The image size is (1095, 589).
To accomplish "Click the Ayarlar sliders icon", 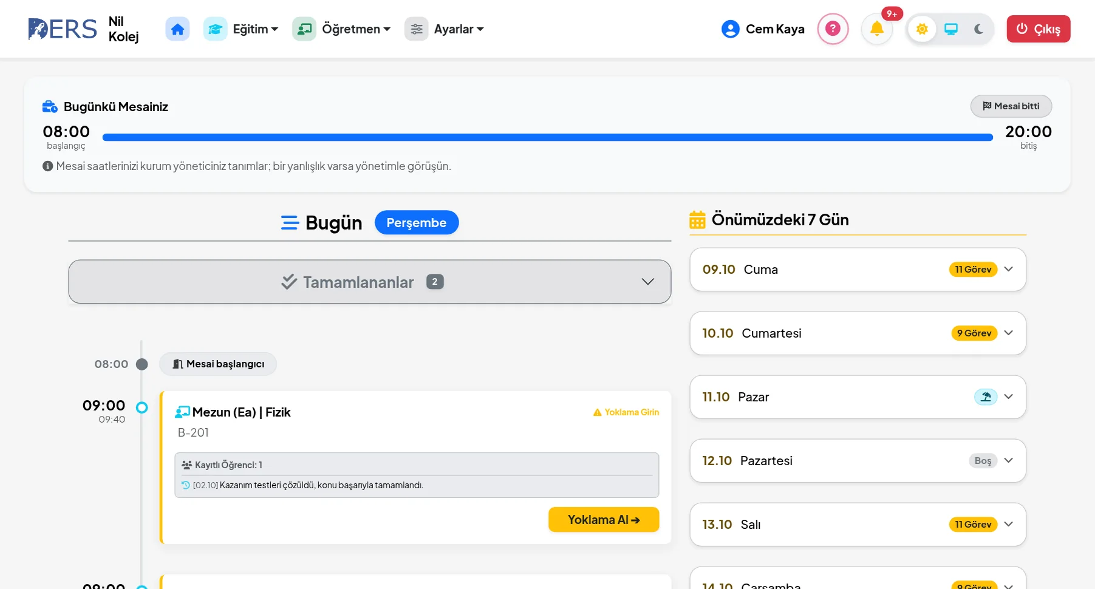I will [416, 29].
